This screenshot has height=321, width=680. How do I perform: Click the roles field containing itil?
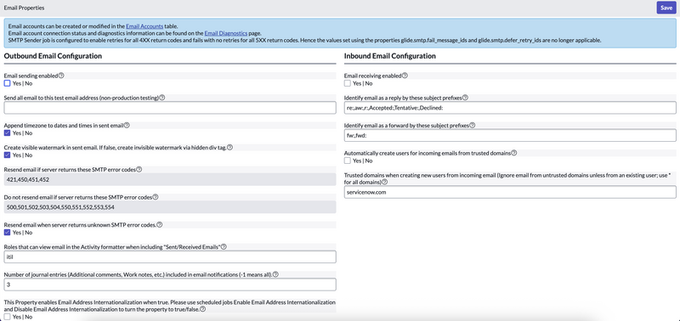[x=170, y=257]
